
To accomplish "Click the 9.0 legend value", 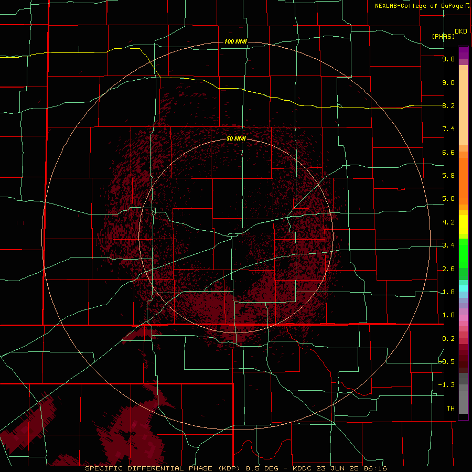I will [448, 82].
